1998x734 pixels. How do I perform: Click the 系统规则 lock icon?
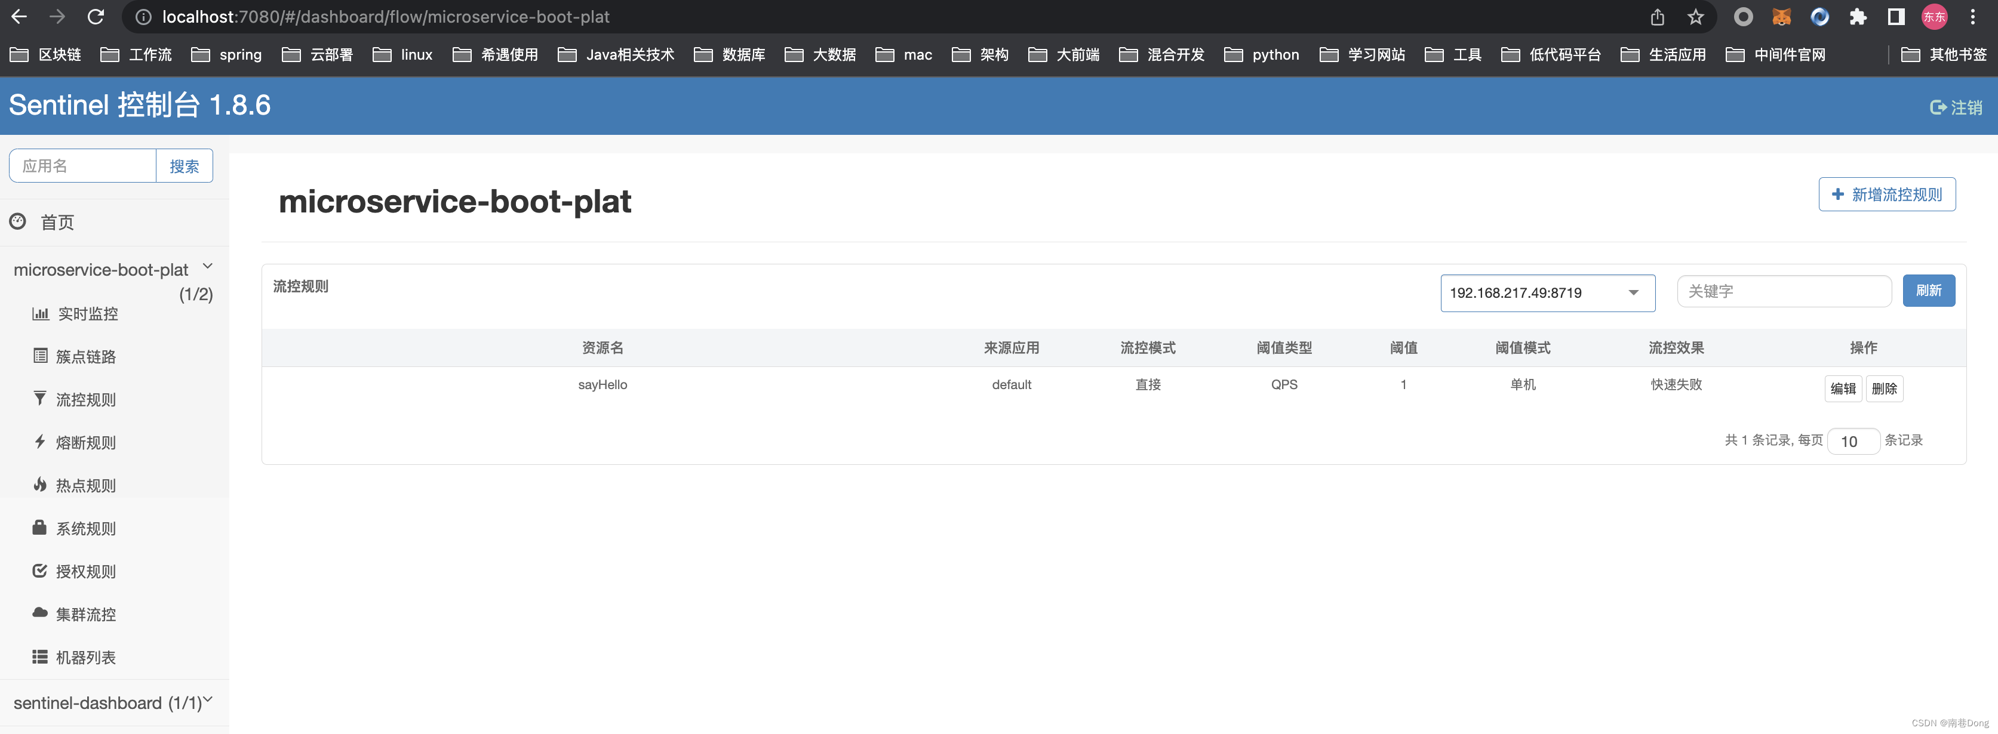point(39,527)
